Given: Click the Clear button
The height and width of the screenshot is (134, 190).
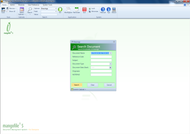Looking at the screenshot, I should pos(93,85).
